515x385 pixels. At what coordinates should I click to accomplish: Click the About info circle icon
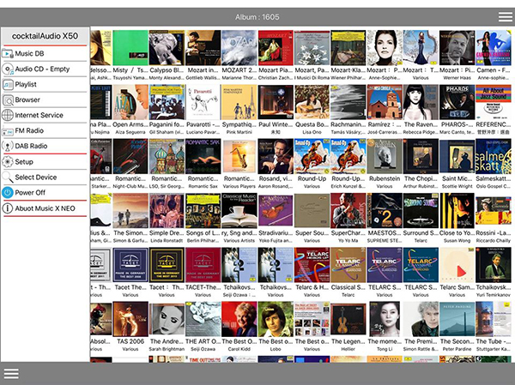[x=7, y=208]
